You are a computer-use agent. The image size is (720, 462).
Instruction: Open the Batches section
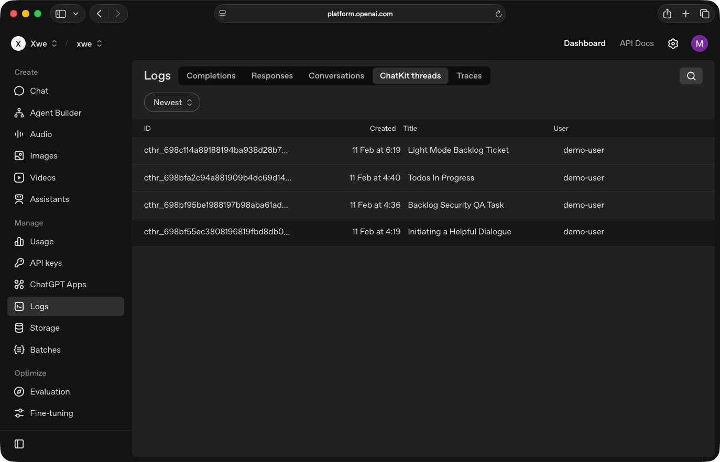click(45, 350)
